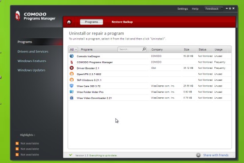
Task: Click the first Highlights RSS feed icon
Action: click(17, 143)
